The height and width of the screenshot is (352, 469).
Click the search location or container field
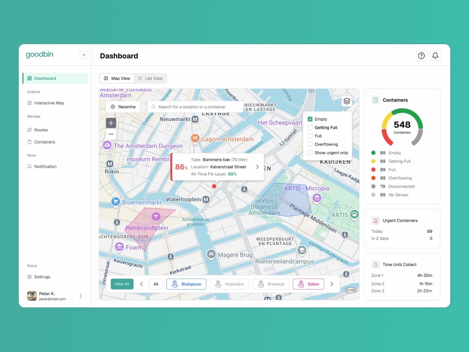[x=195, y=107]
